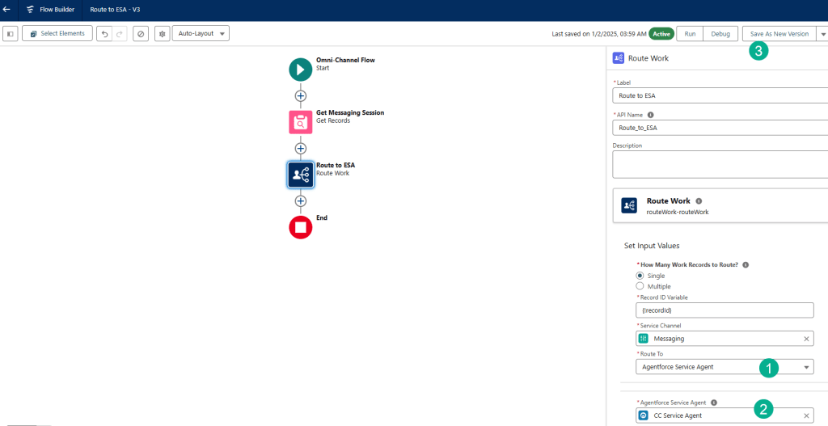
Task: Add element below the Start node
Action: 300,95
